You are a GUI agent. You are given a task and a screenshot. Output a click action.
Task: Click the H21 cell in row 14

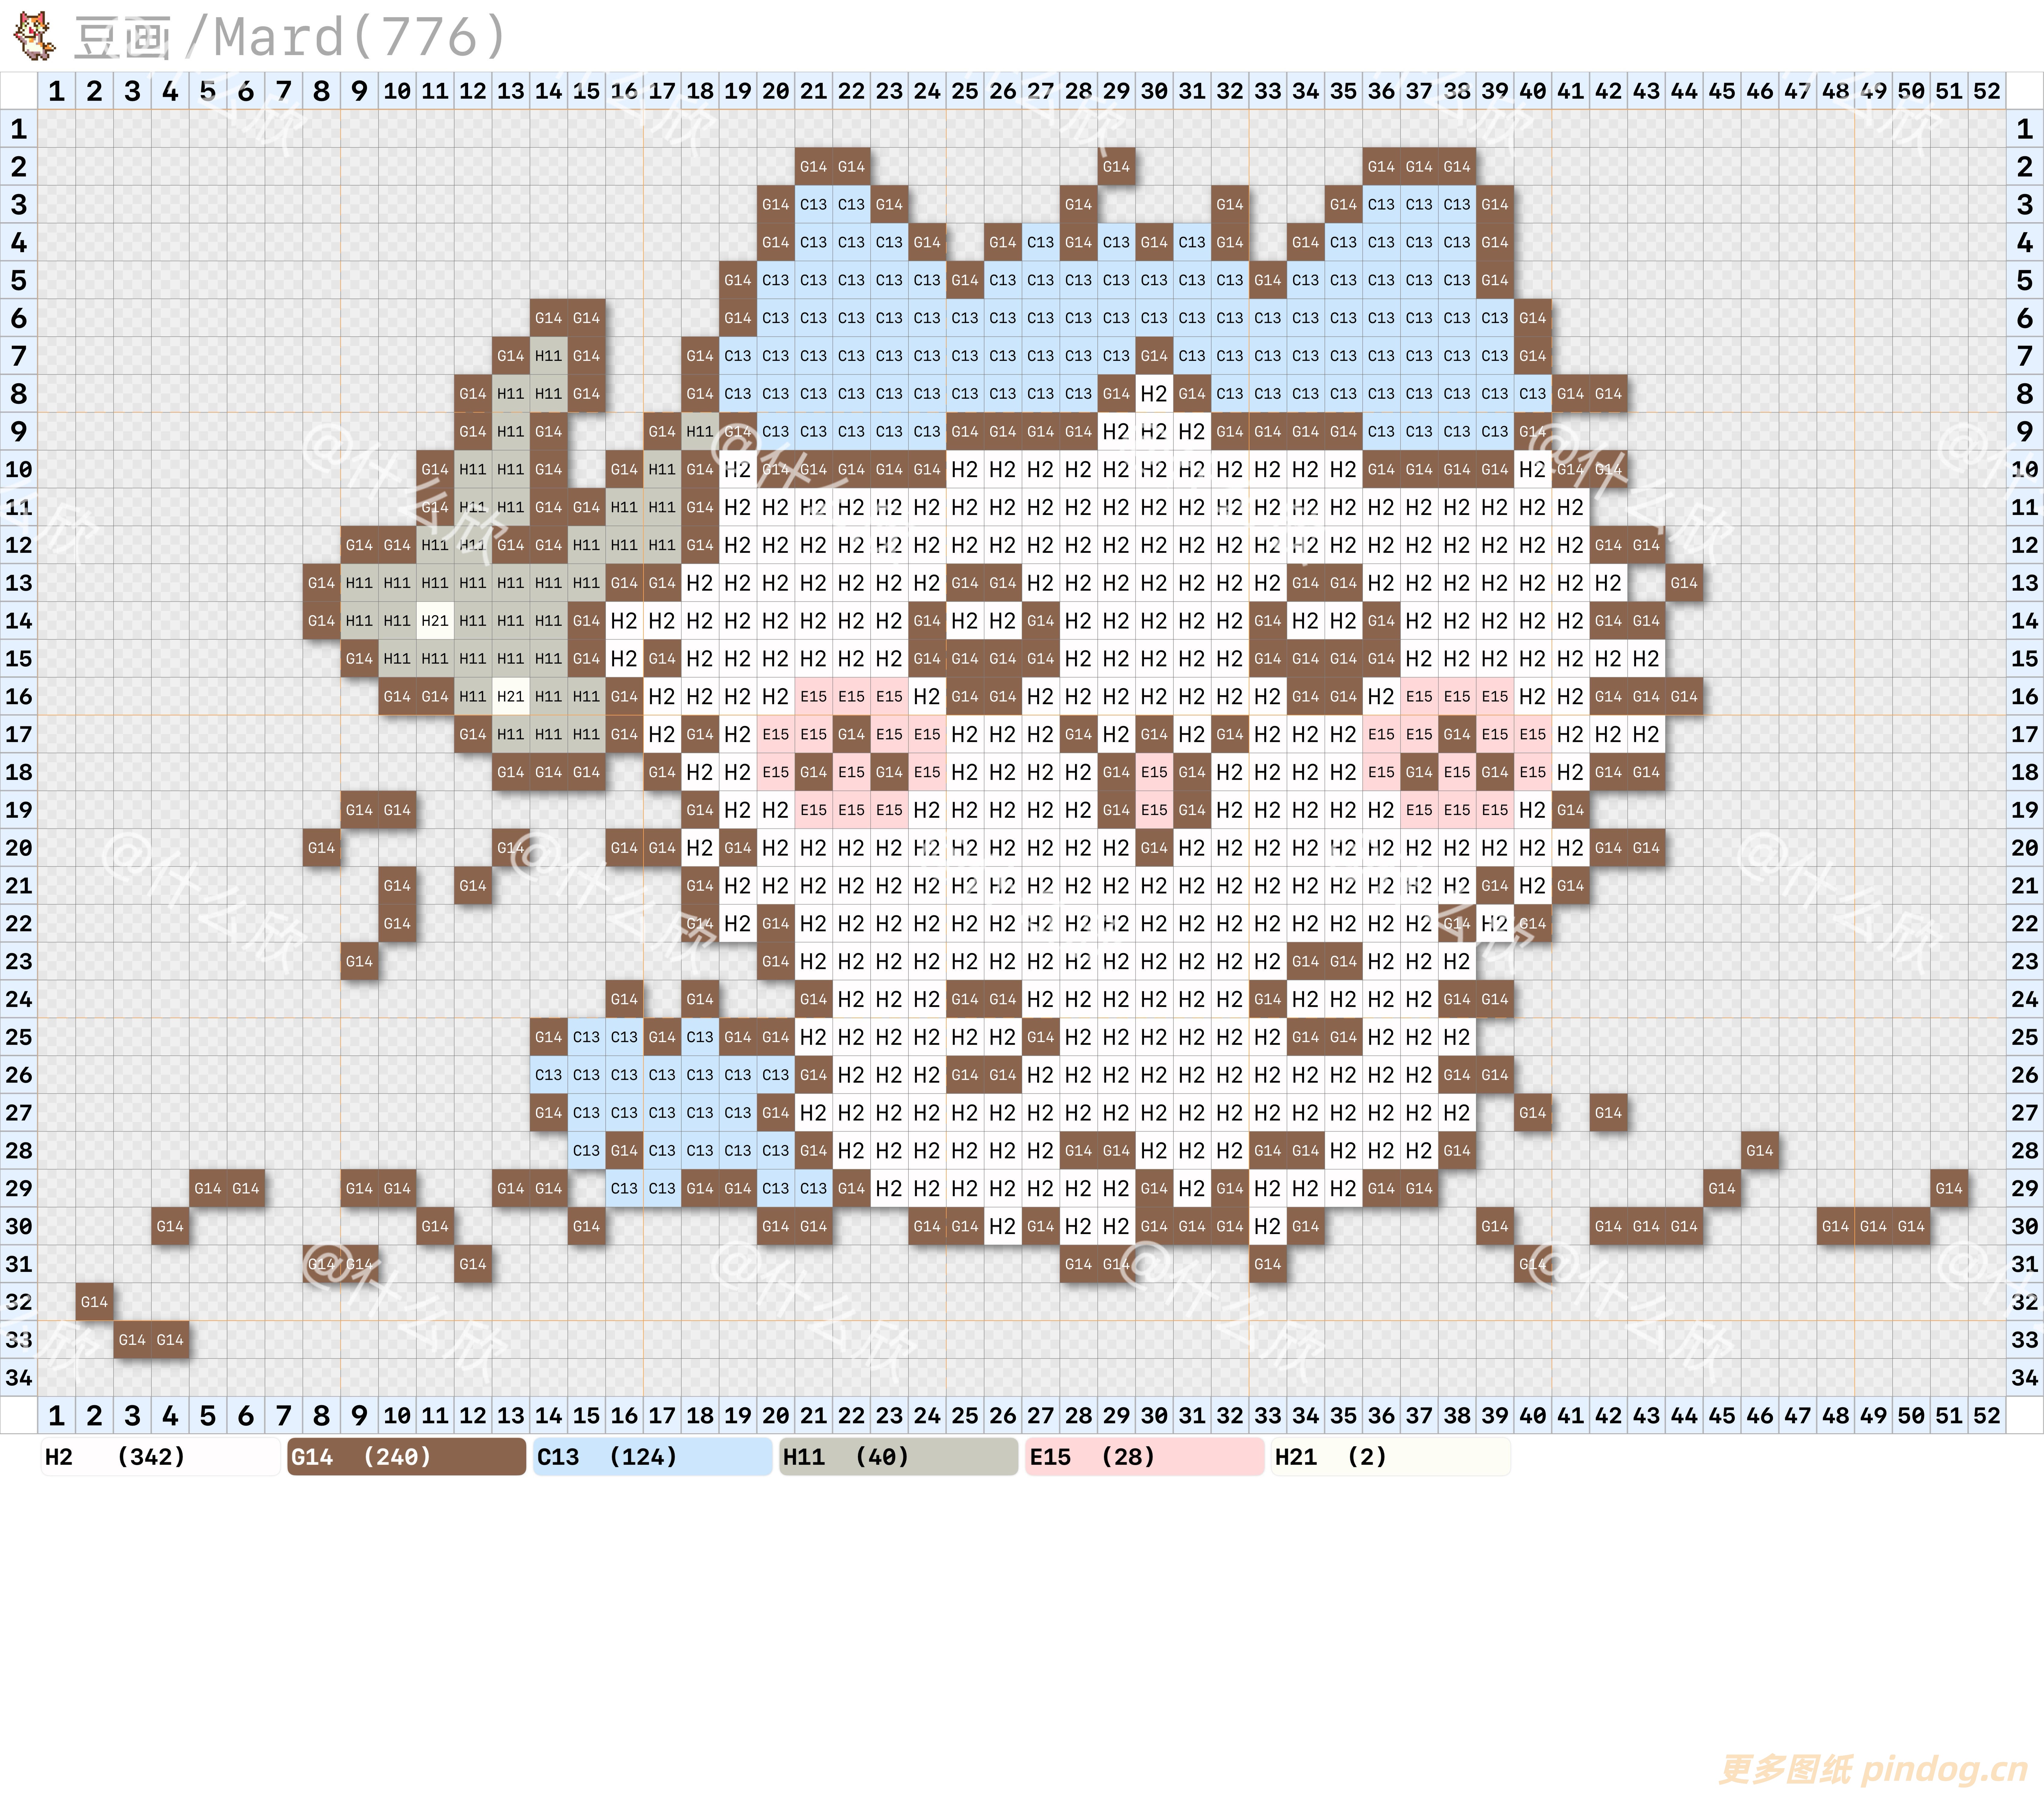tap(435, 621)
